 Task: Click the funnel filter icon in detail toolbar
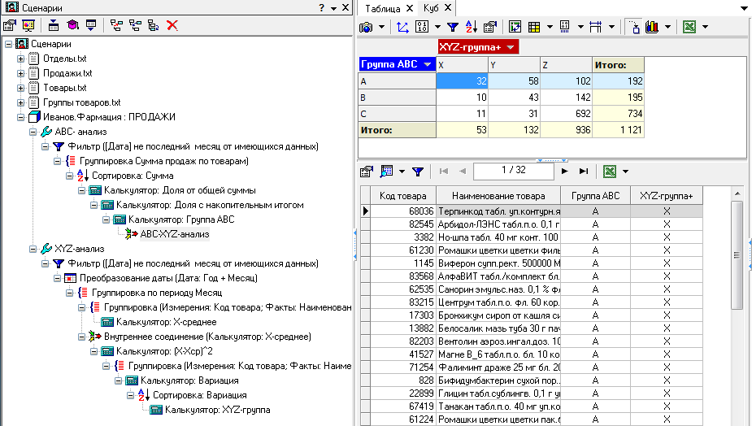[x=418, y=172]
